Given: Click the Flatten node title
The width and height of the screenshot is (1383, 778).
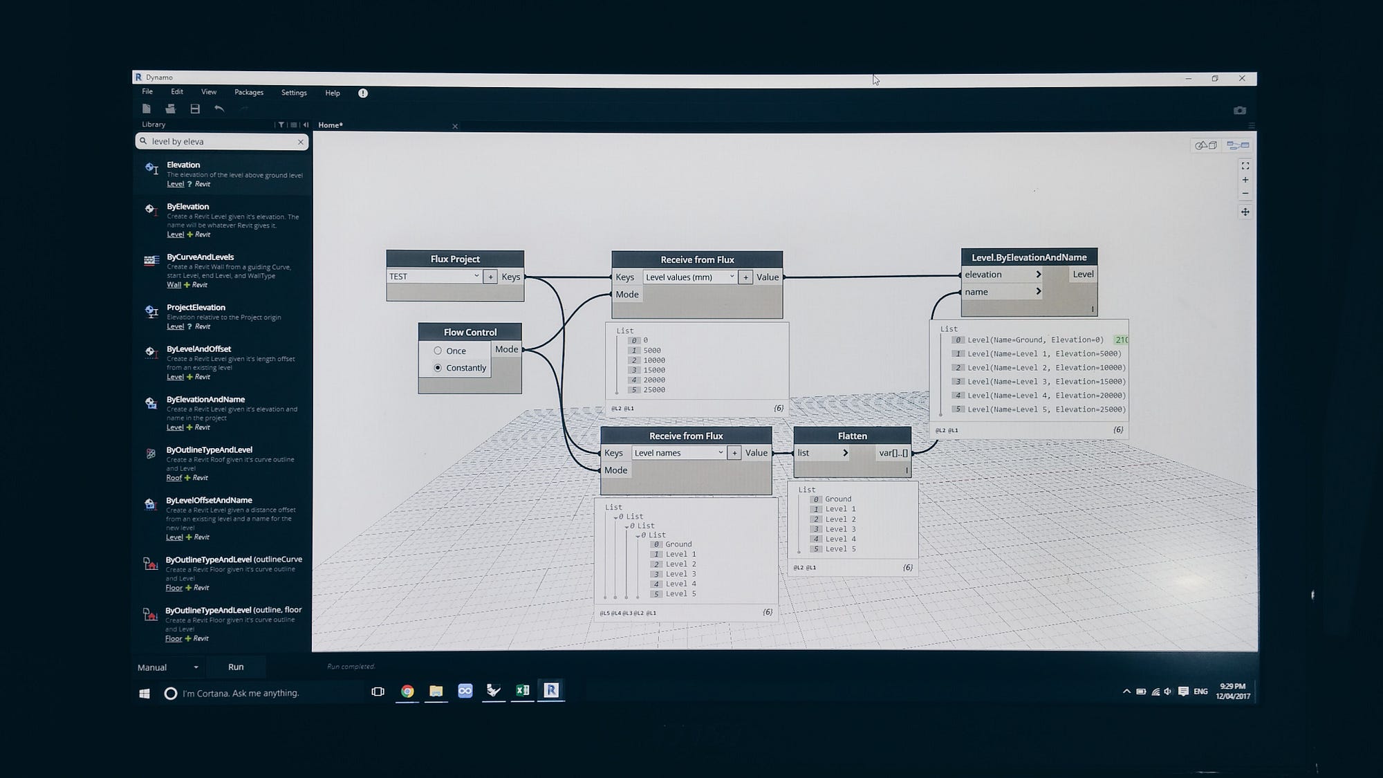Looking at the screenshot, I should tap(852, 436).
